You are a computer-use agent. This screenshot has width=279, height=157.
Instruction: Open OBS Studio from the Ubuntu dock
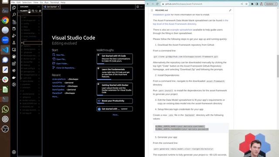tap(5, 129)
